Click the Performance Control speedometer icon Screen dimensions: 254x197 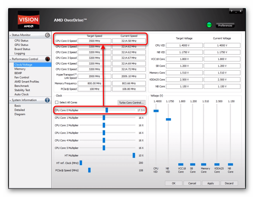47,59
